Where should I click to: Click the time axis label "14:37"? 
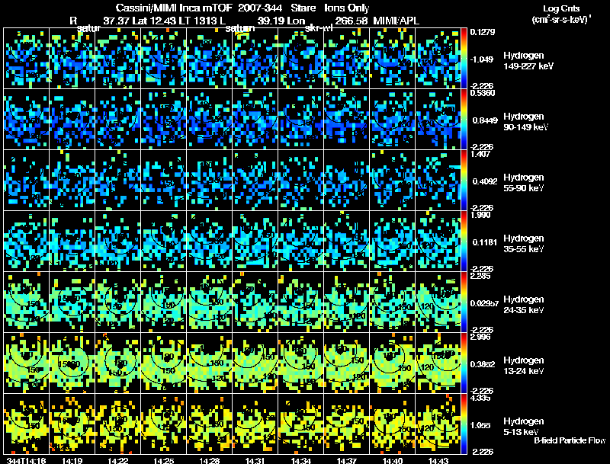pos(347,460)
